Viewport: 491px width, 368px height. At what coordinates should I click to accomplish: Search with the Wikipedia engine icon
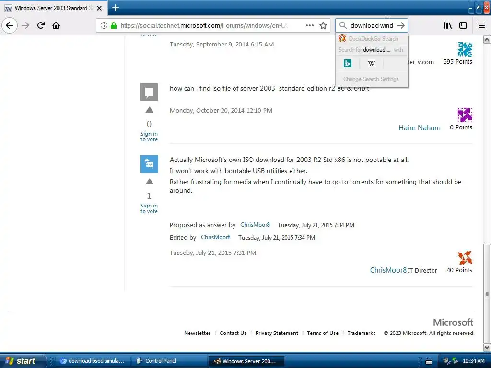tap(372, 63)
